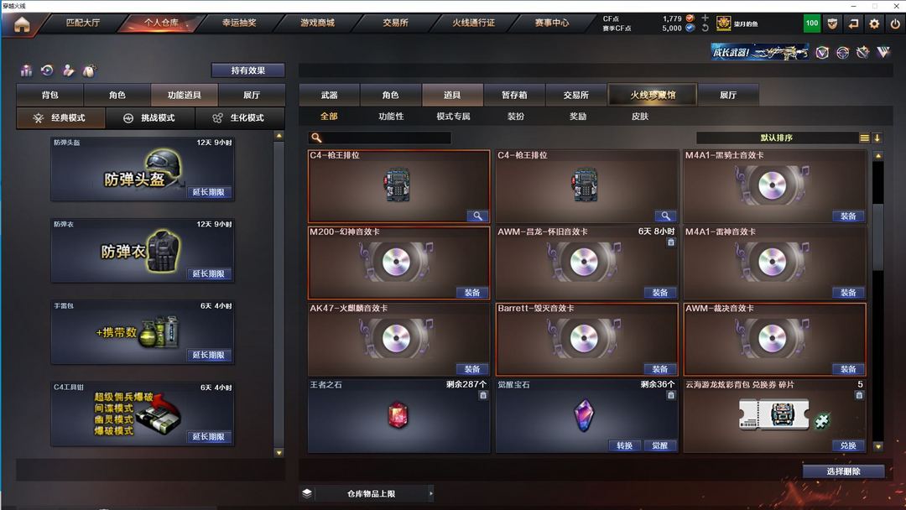The width and height of the screenshot is (906, 510).
Task: Click the item search input field
Action: pyautogui.click(x=380, y=138)
